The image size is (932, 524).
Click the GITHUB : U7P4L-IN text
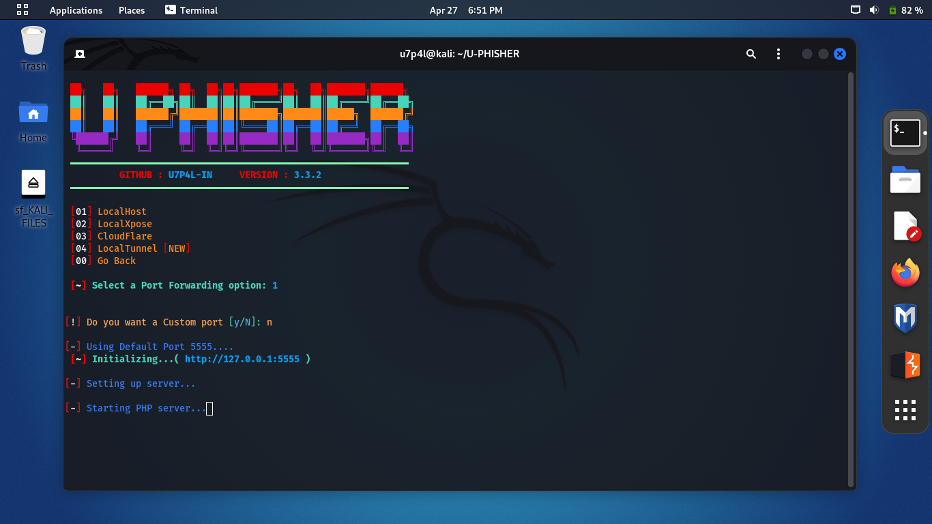pos(166,175)
